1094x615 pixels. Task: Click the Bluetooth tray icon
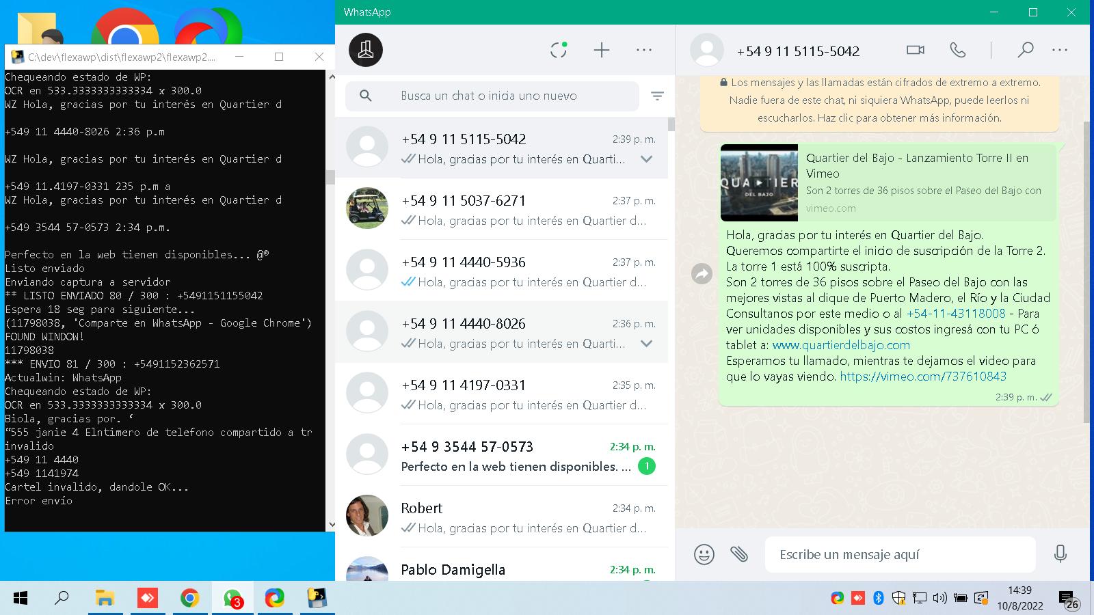pos(879,599)
